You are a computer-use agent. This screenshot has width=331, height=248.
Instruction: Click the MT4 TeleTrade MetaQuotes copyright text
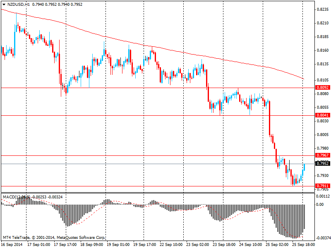click(54, 238)
